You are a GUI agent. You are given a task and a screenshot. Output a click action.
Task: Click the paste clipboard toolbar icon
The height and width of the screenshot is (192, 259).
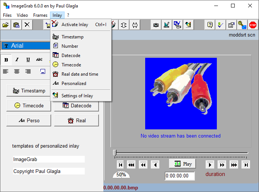(x=16, y=25)
